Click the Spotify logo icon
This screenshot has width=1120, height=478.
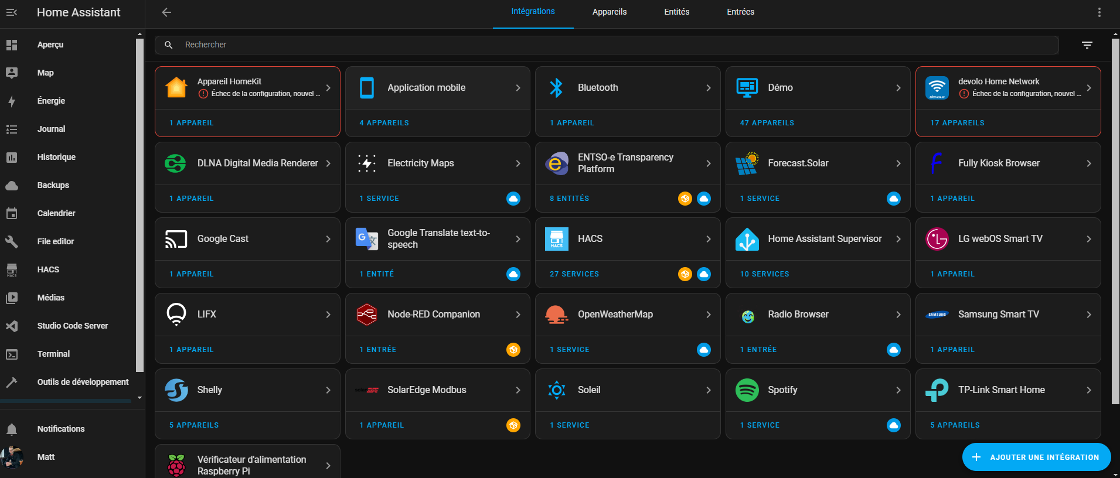tap(747, 390)
